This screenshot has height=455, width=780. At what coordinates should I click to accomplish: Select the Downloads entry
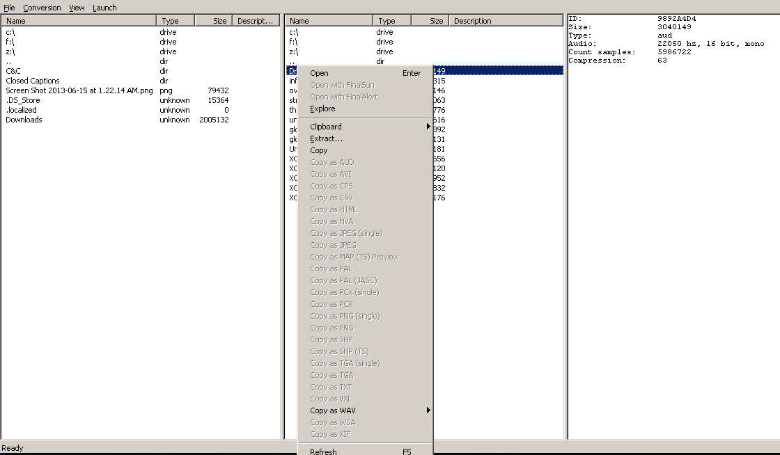(24, 120)
